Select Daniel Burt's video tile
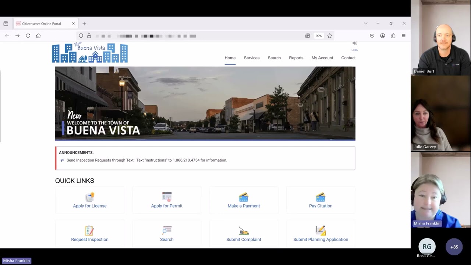 click(441, 38)
